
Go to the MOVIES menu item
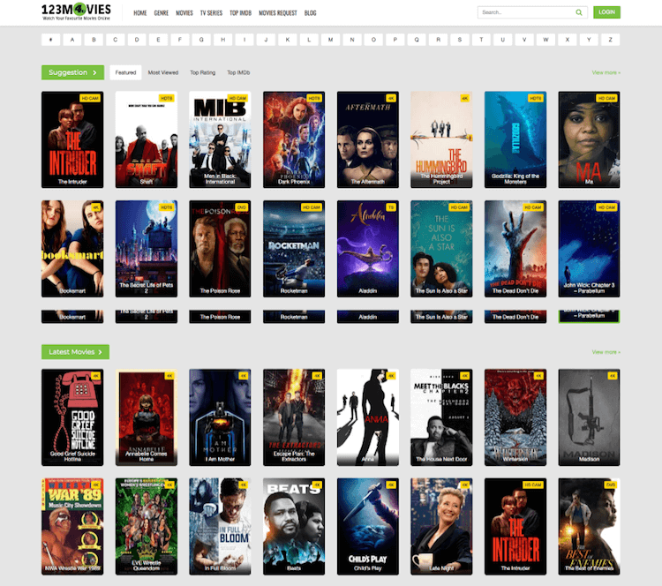coord(184,13)
